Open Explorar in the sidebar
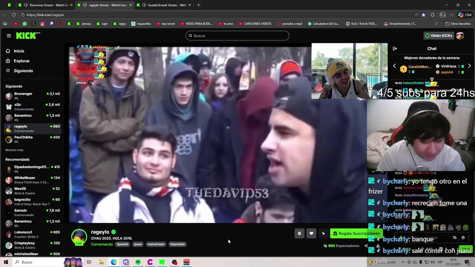This screenshot has height=267, width=475. [x=22, y=61]
